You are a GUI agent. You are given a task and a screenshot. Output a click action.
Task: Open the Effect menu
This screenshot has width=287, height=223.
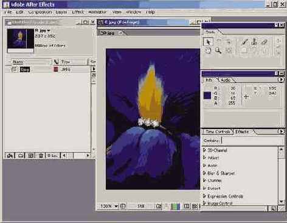(78, 12)
